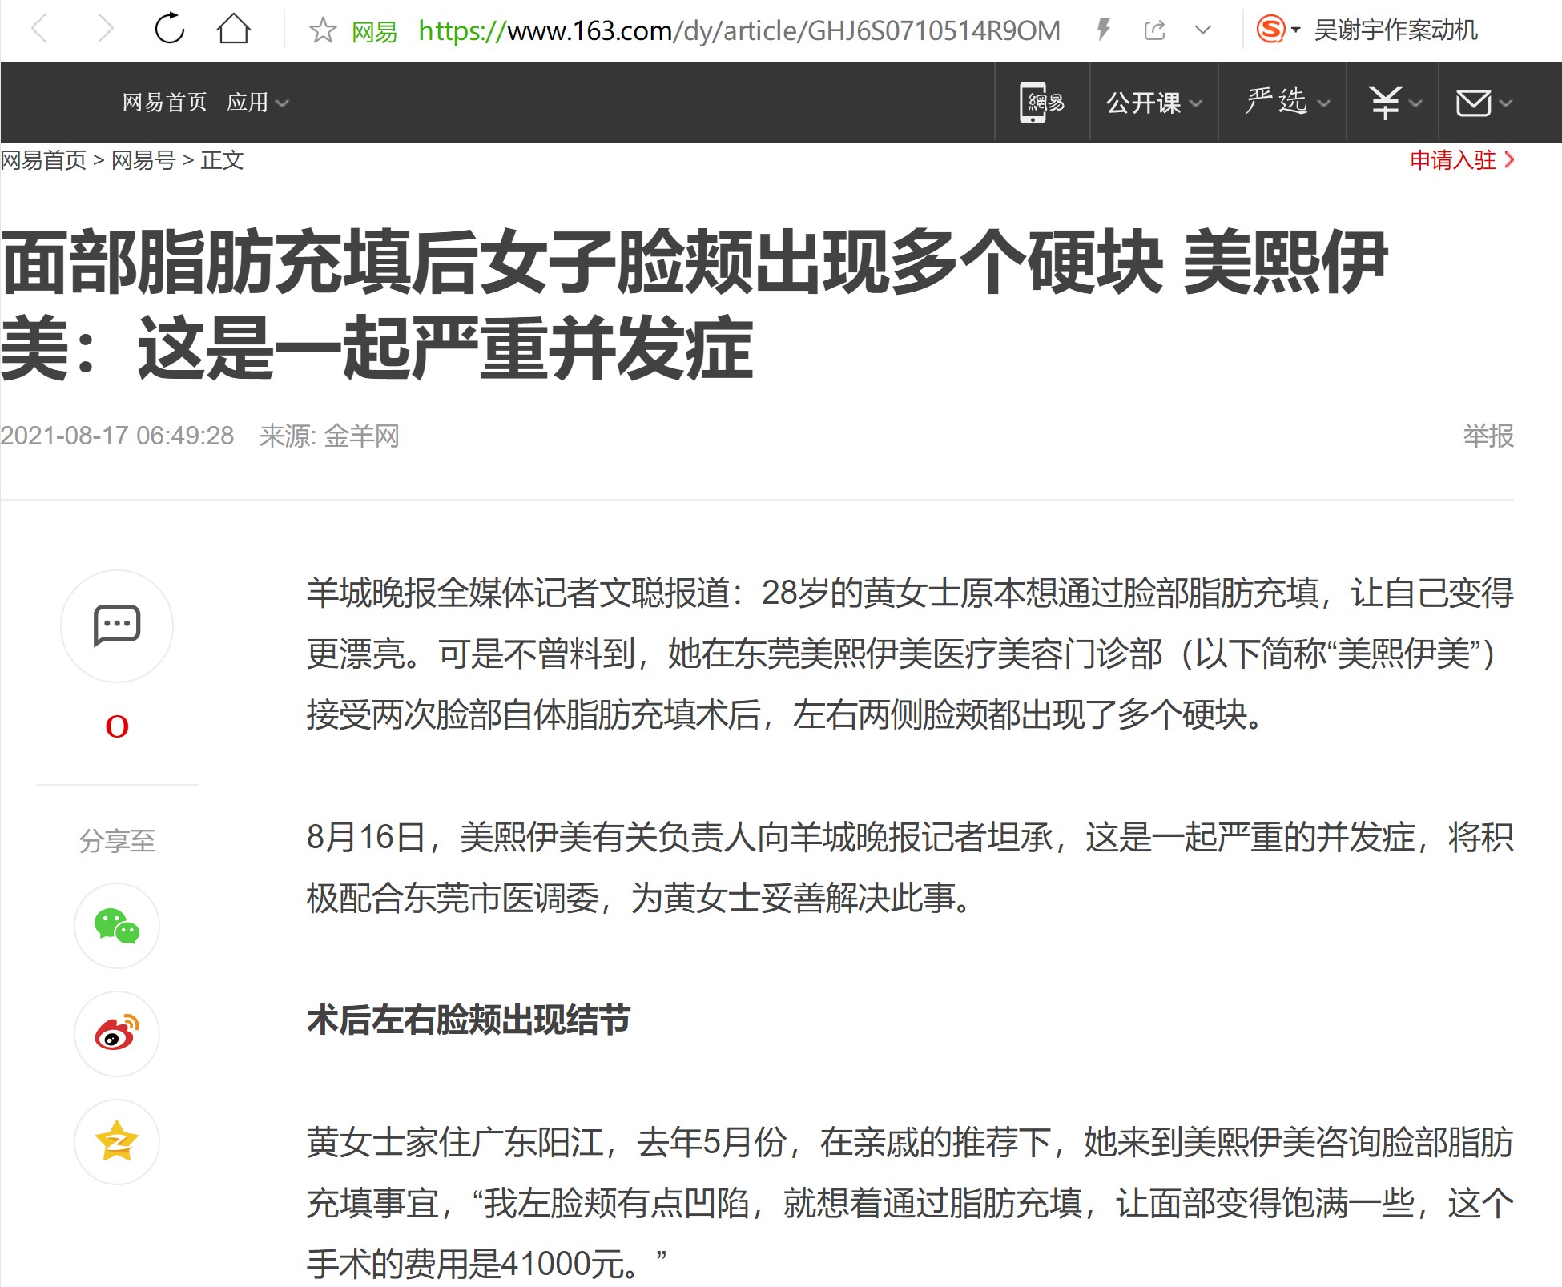Share article to Weibo

[x=117, y=1034]
